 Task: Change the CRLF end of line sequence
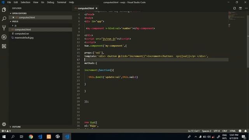[224, 131]
